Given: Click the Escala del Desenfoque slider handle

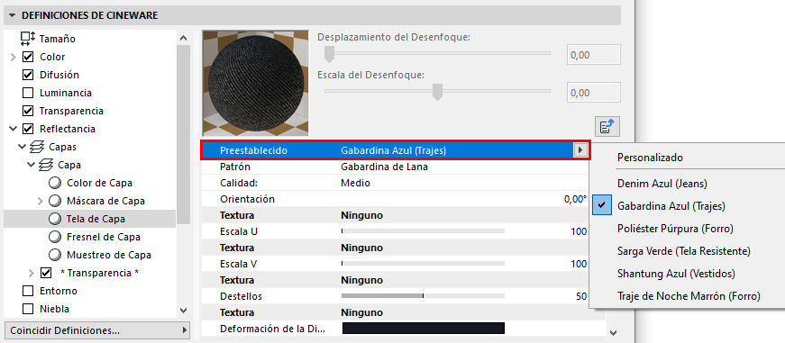Looking at the screenshot, I should 437,92.
